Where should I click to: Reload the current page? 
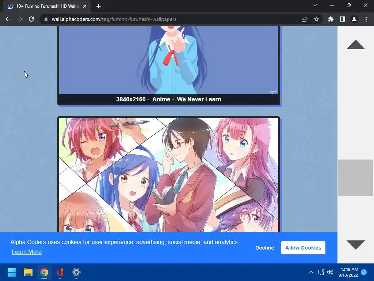[31, 19]
